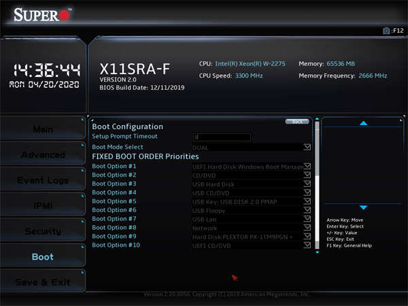Open the Boot Option #9 dropdown arrow
Screen dimensions: 408x306
[x=307, y=237]
